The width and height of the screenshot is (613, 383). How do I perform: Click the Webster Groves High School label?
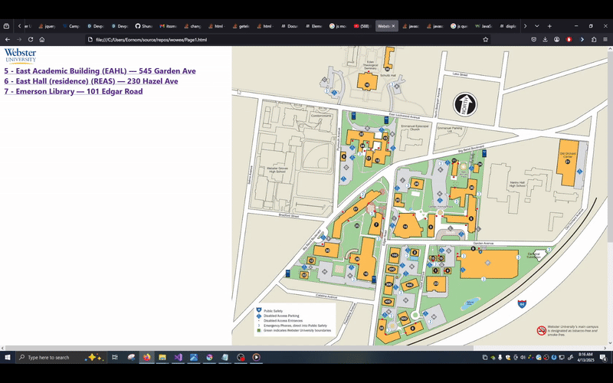[x=277, y=170]
